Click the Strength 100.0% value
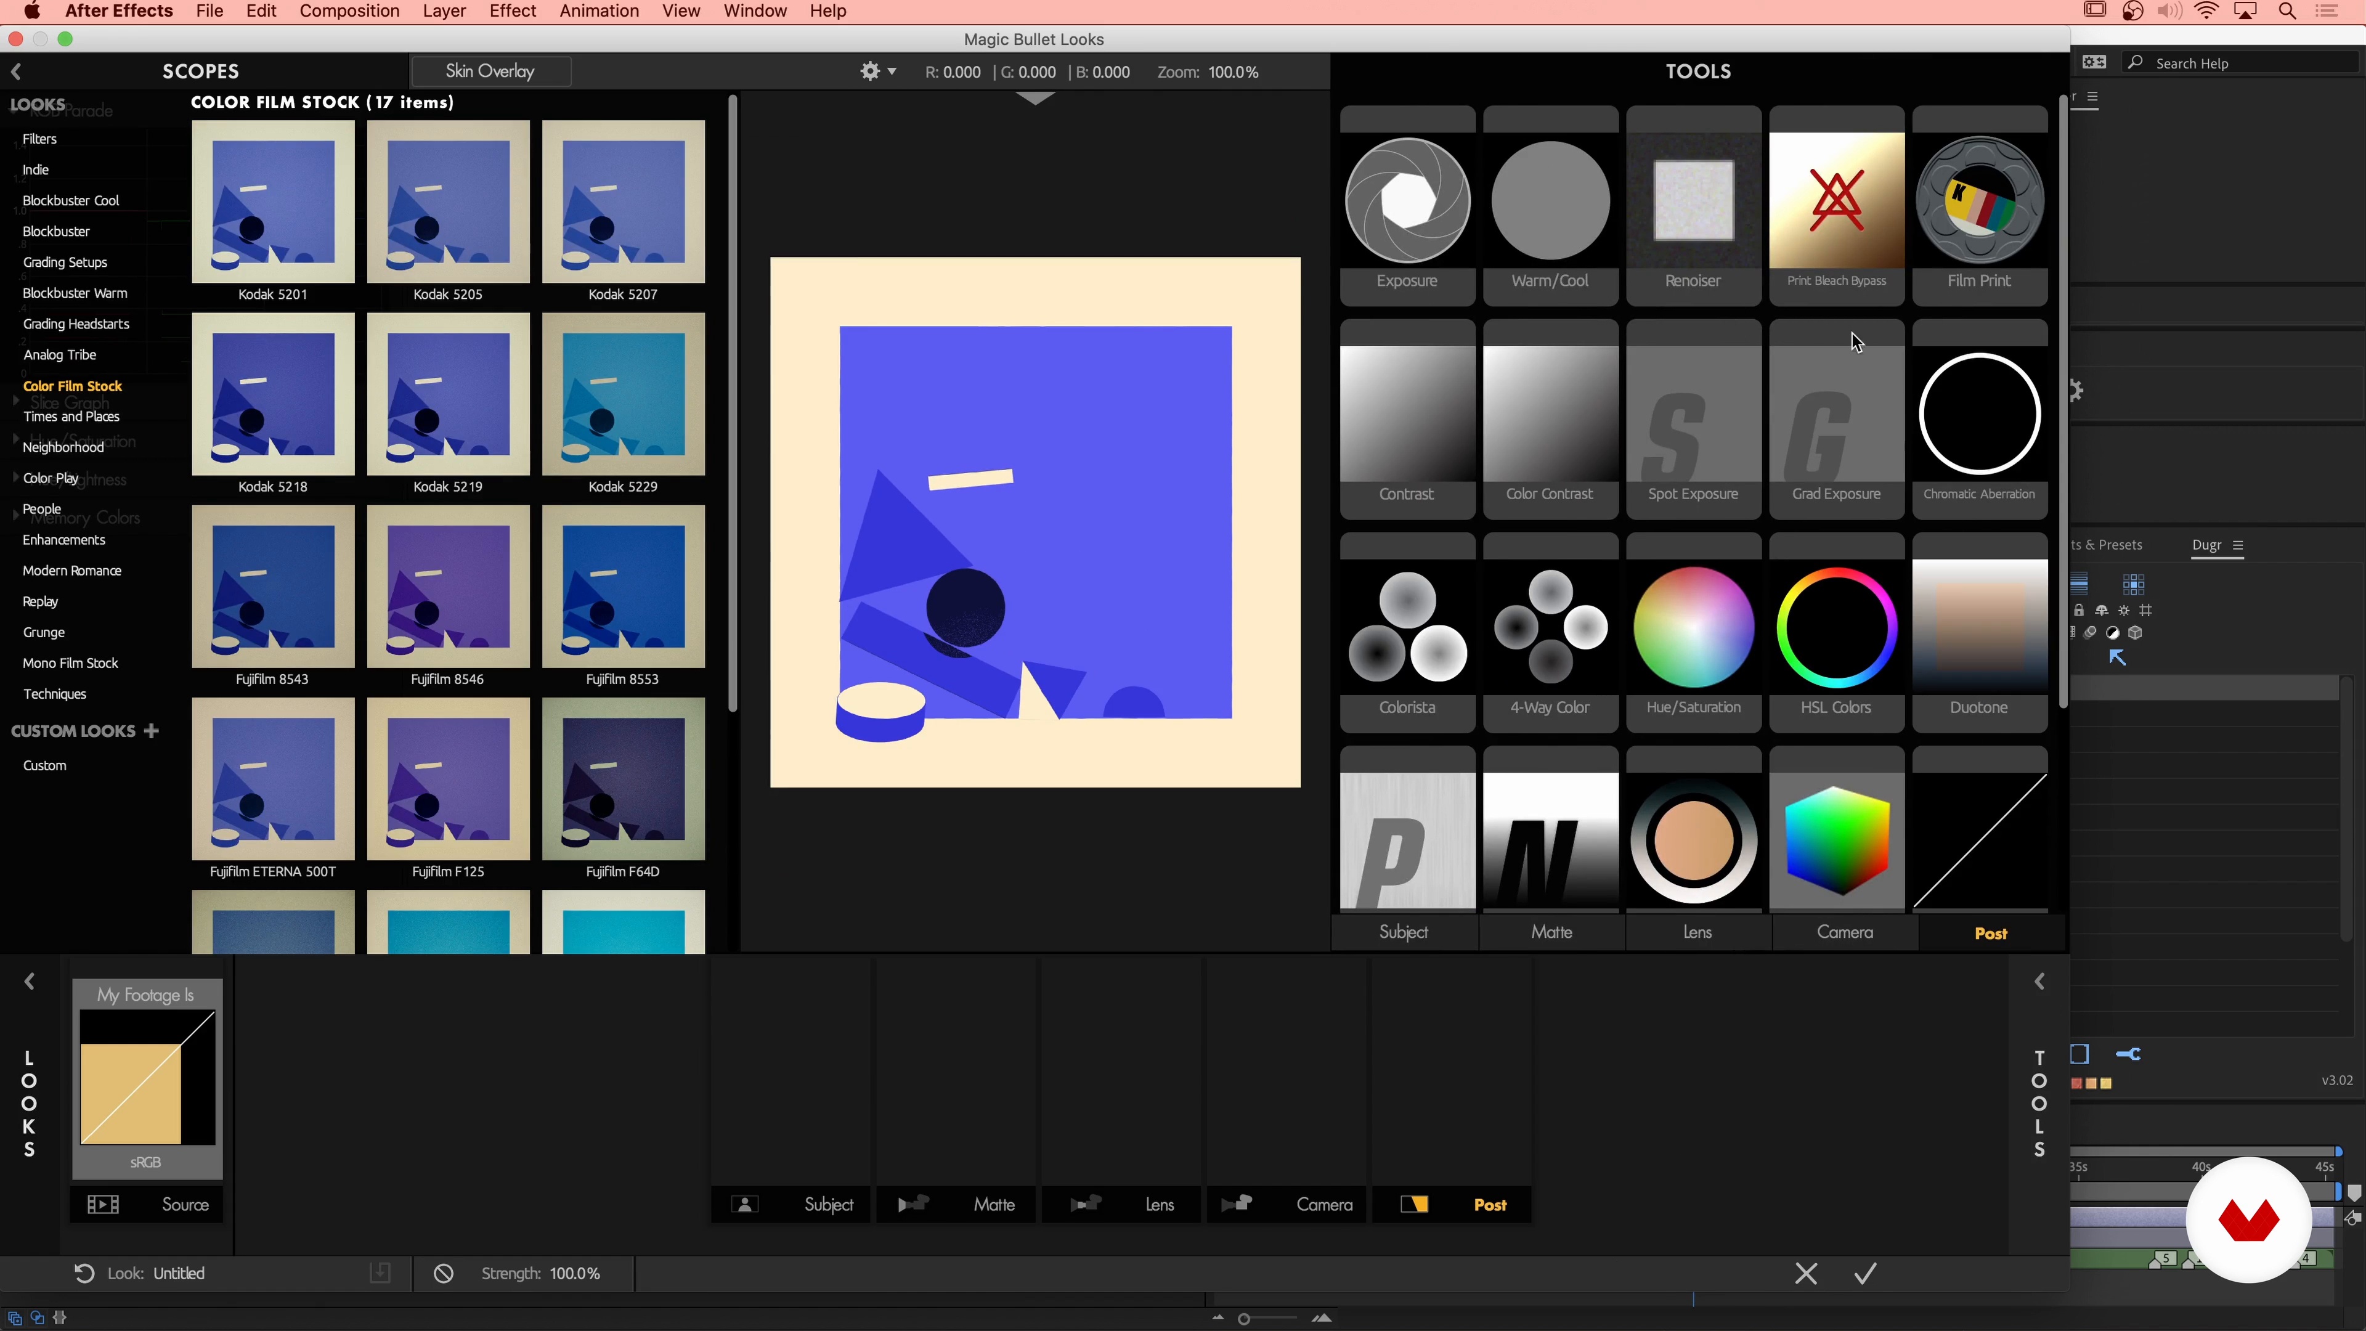Viewport: 2366px width, 1331px height. pos(575,1273)
